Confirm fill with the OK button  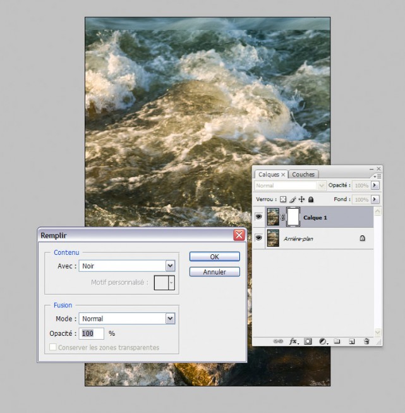(x=214, y=257)
